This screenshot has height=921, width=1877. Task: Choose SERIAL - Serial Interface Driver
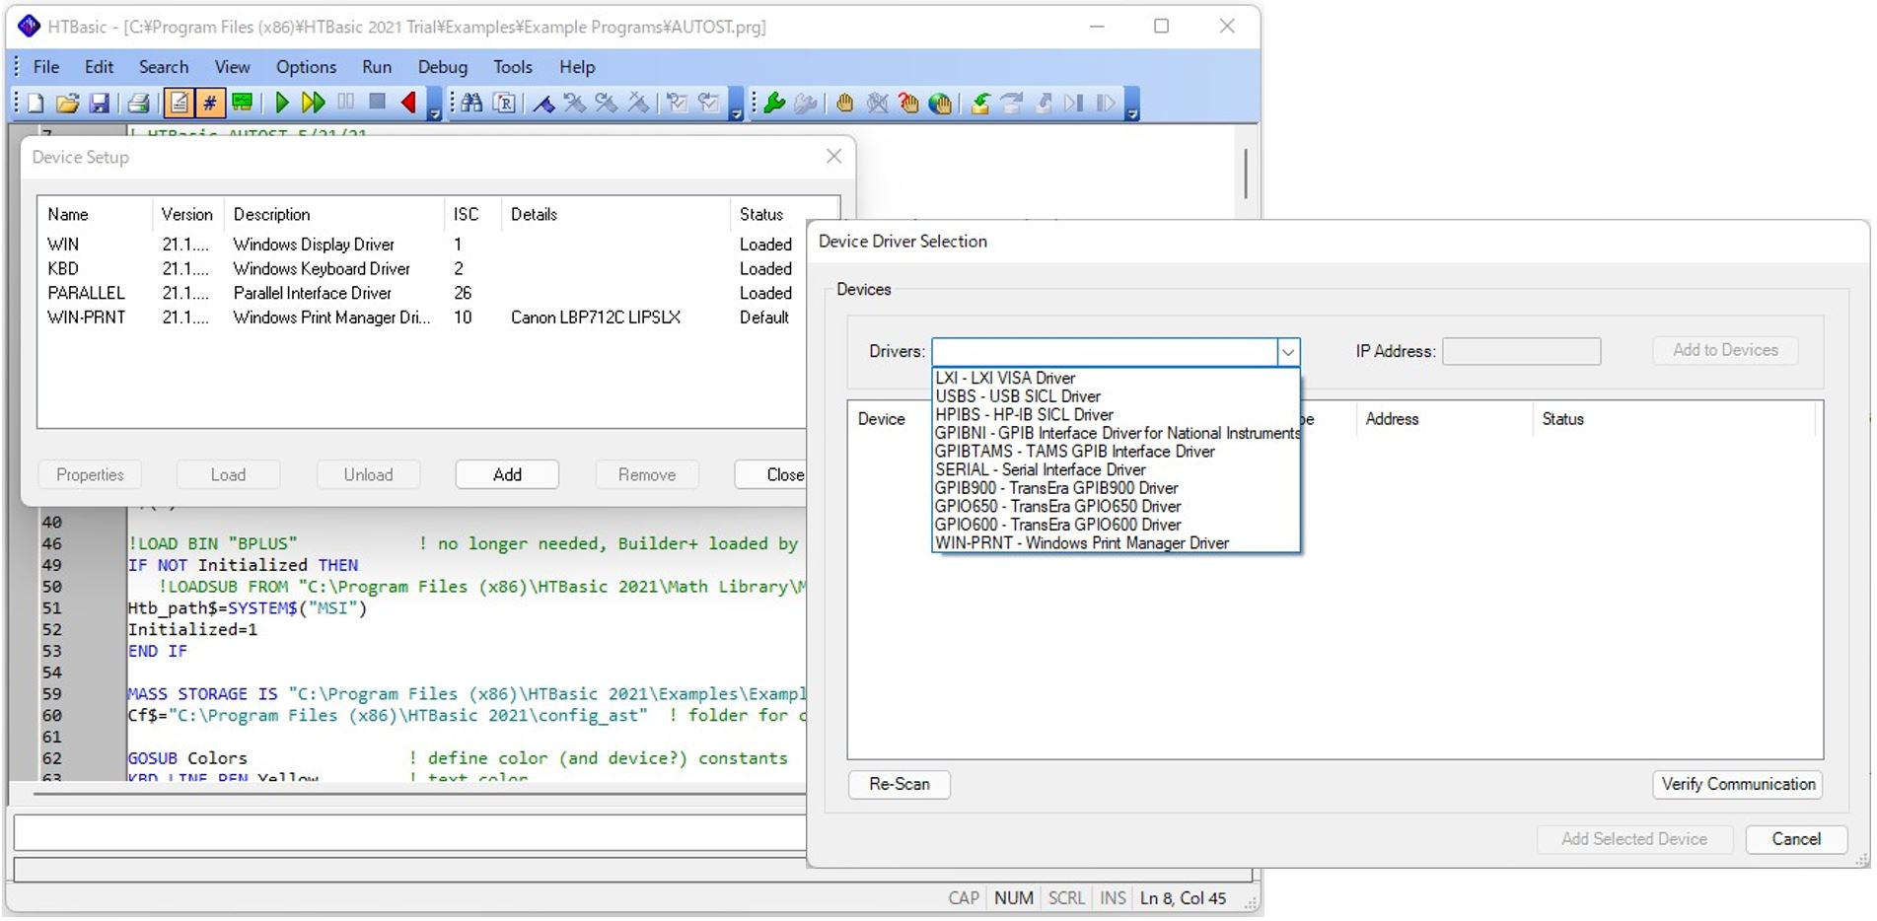[1116, 469]
